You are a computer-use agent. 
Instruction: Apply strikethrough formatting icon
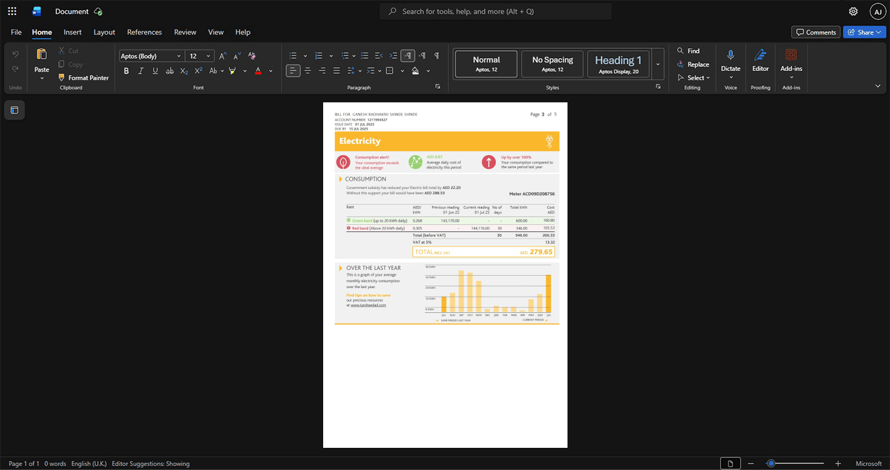tap(169, 70)
